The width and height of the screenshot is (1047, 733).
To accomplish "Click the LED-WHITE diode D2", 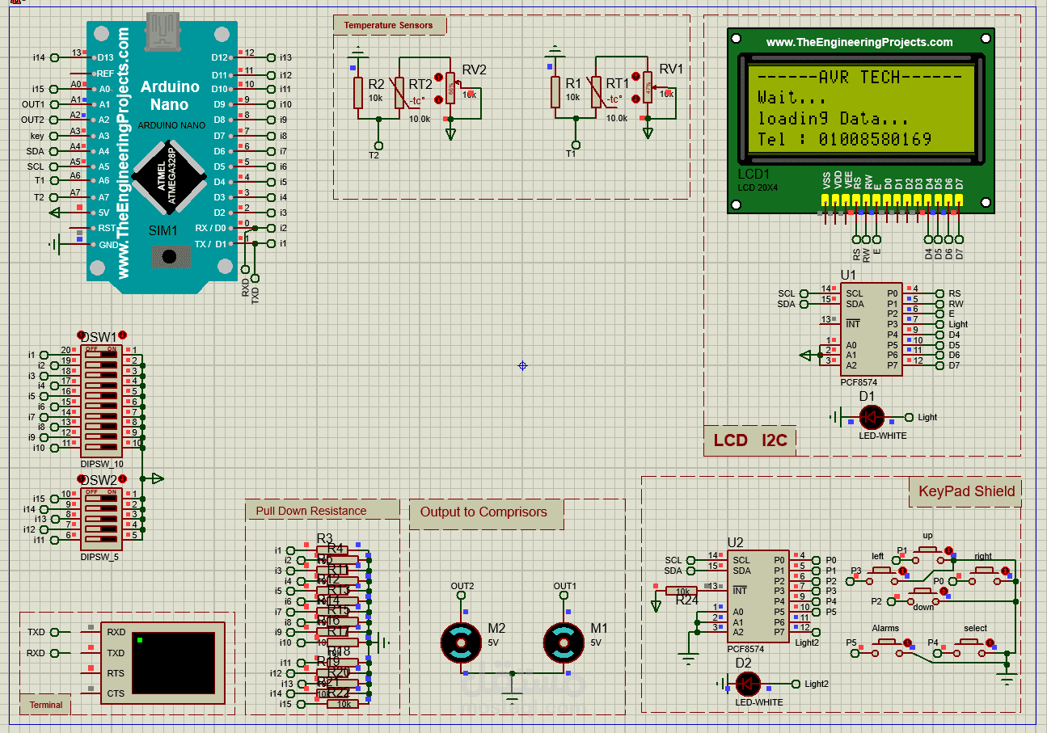I will [x=748, y=683].
